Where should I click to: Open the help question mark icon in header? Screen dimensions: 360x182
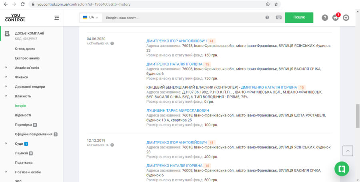tap(325, 18)
